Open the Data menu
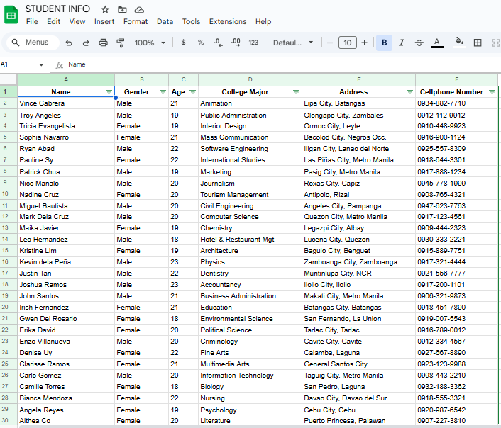Viewport: 501px width, 428px height. (x=165, y=21)
